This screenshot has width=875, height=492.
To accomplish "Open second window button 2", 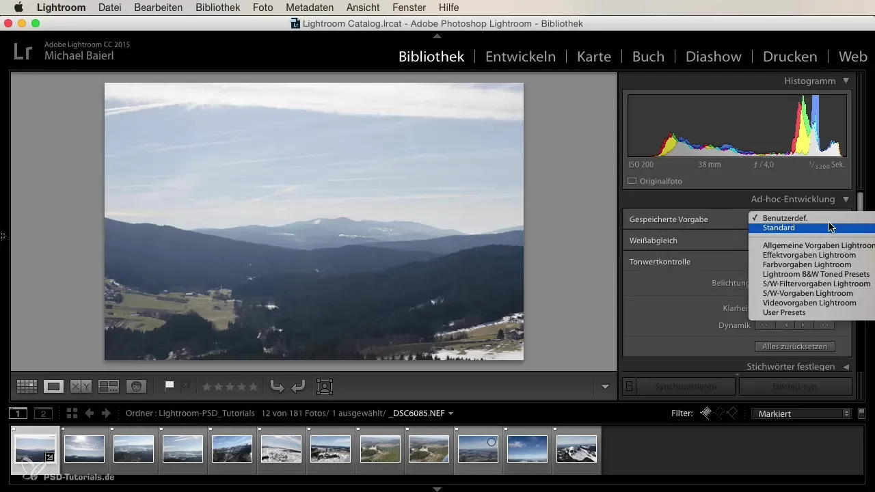I will point(44,413).
